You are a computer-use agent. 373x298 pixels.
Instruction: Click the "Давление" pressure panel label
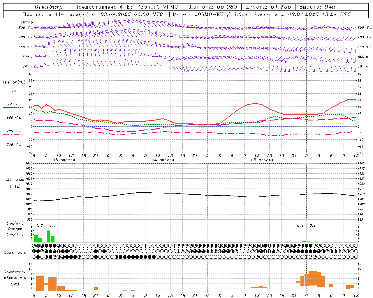pyautogui.click(x=15, y=180)
